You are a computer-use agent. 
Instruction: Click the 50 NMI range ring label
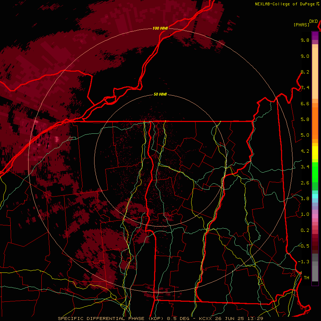coord(160,95)
